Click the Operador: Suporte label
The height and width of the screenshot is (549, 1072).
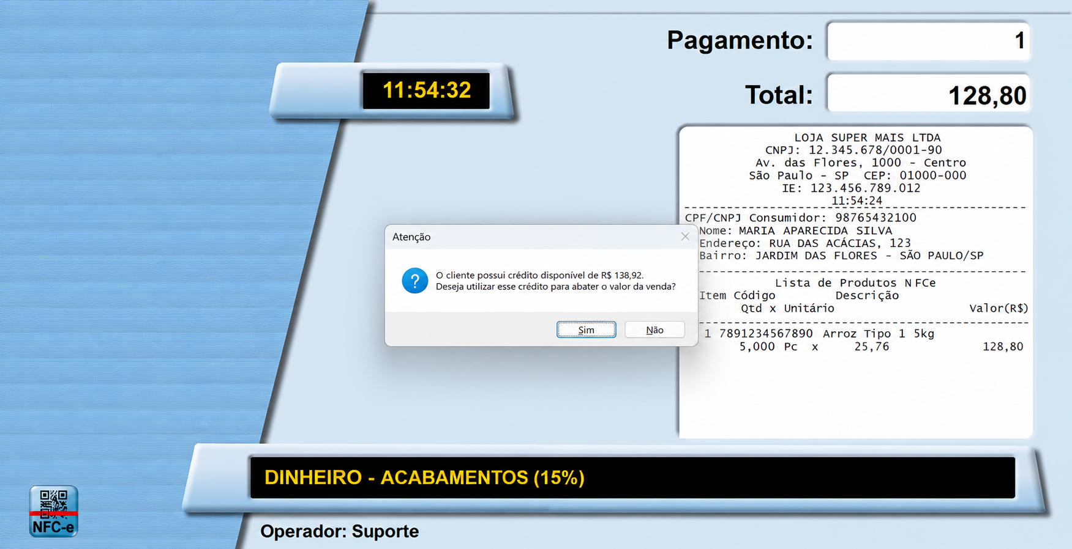point(340,531)
